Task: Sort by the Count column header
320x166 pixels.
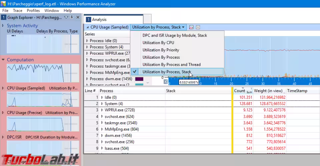Action: (x=243, y=91)
